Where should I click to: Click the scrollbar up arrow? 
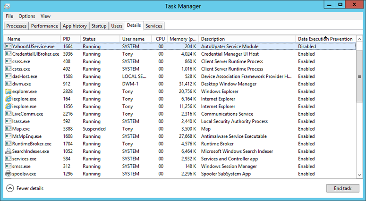[359, 38]
